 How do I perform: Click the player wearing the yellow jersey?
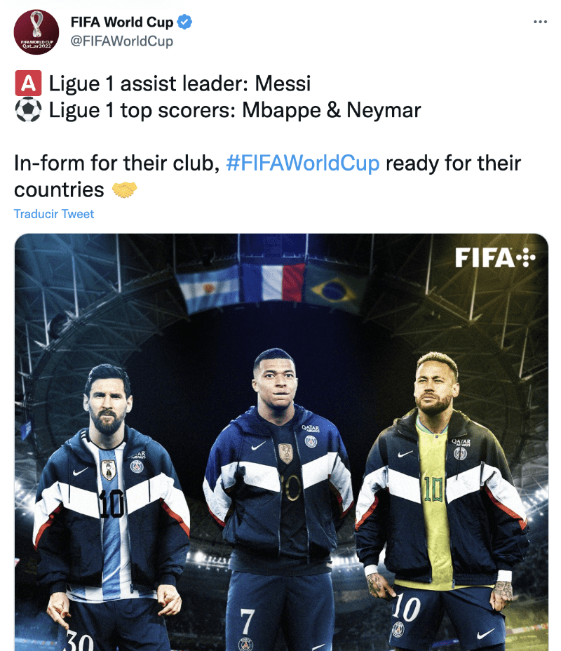442,498
